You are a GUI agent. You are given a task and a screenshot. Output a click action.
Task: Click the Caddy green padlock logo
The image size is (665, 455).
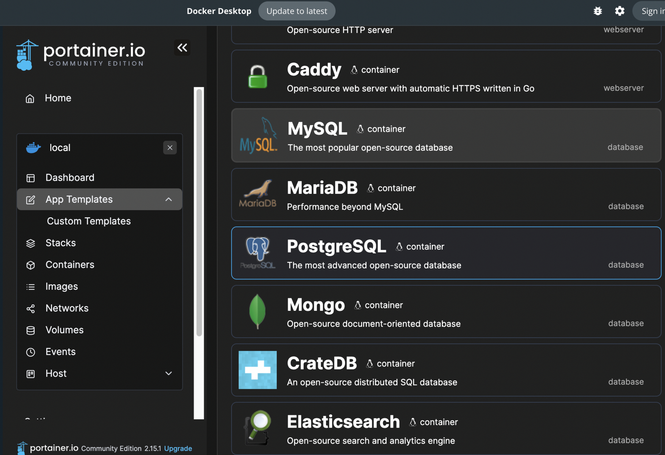pyautogui.click(x=258, y=77)
